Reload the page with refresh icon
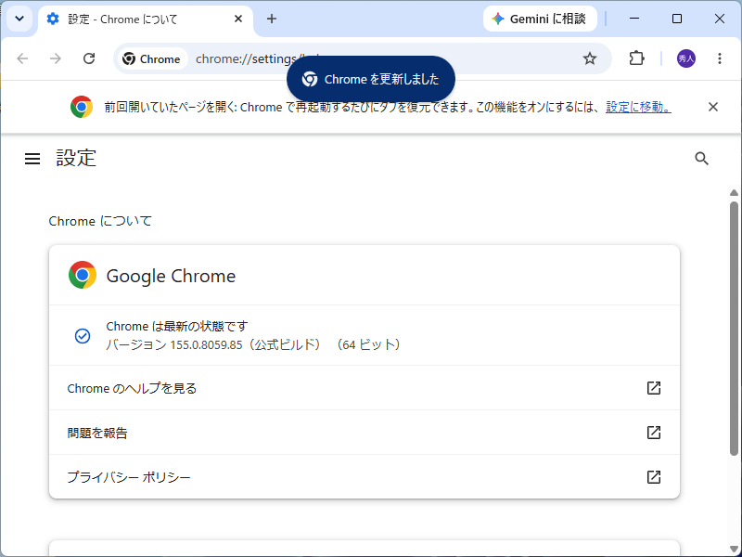Viewport: 742px width, 557px height. click(x=89, y=58)
